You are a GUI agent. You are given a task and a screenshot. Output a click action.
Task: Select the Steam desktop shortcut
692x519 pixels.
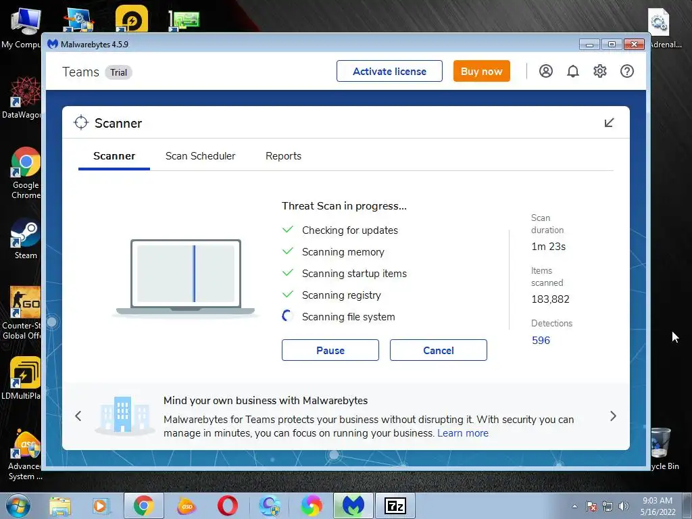click(26, 239)
